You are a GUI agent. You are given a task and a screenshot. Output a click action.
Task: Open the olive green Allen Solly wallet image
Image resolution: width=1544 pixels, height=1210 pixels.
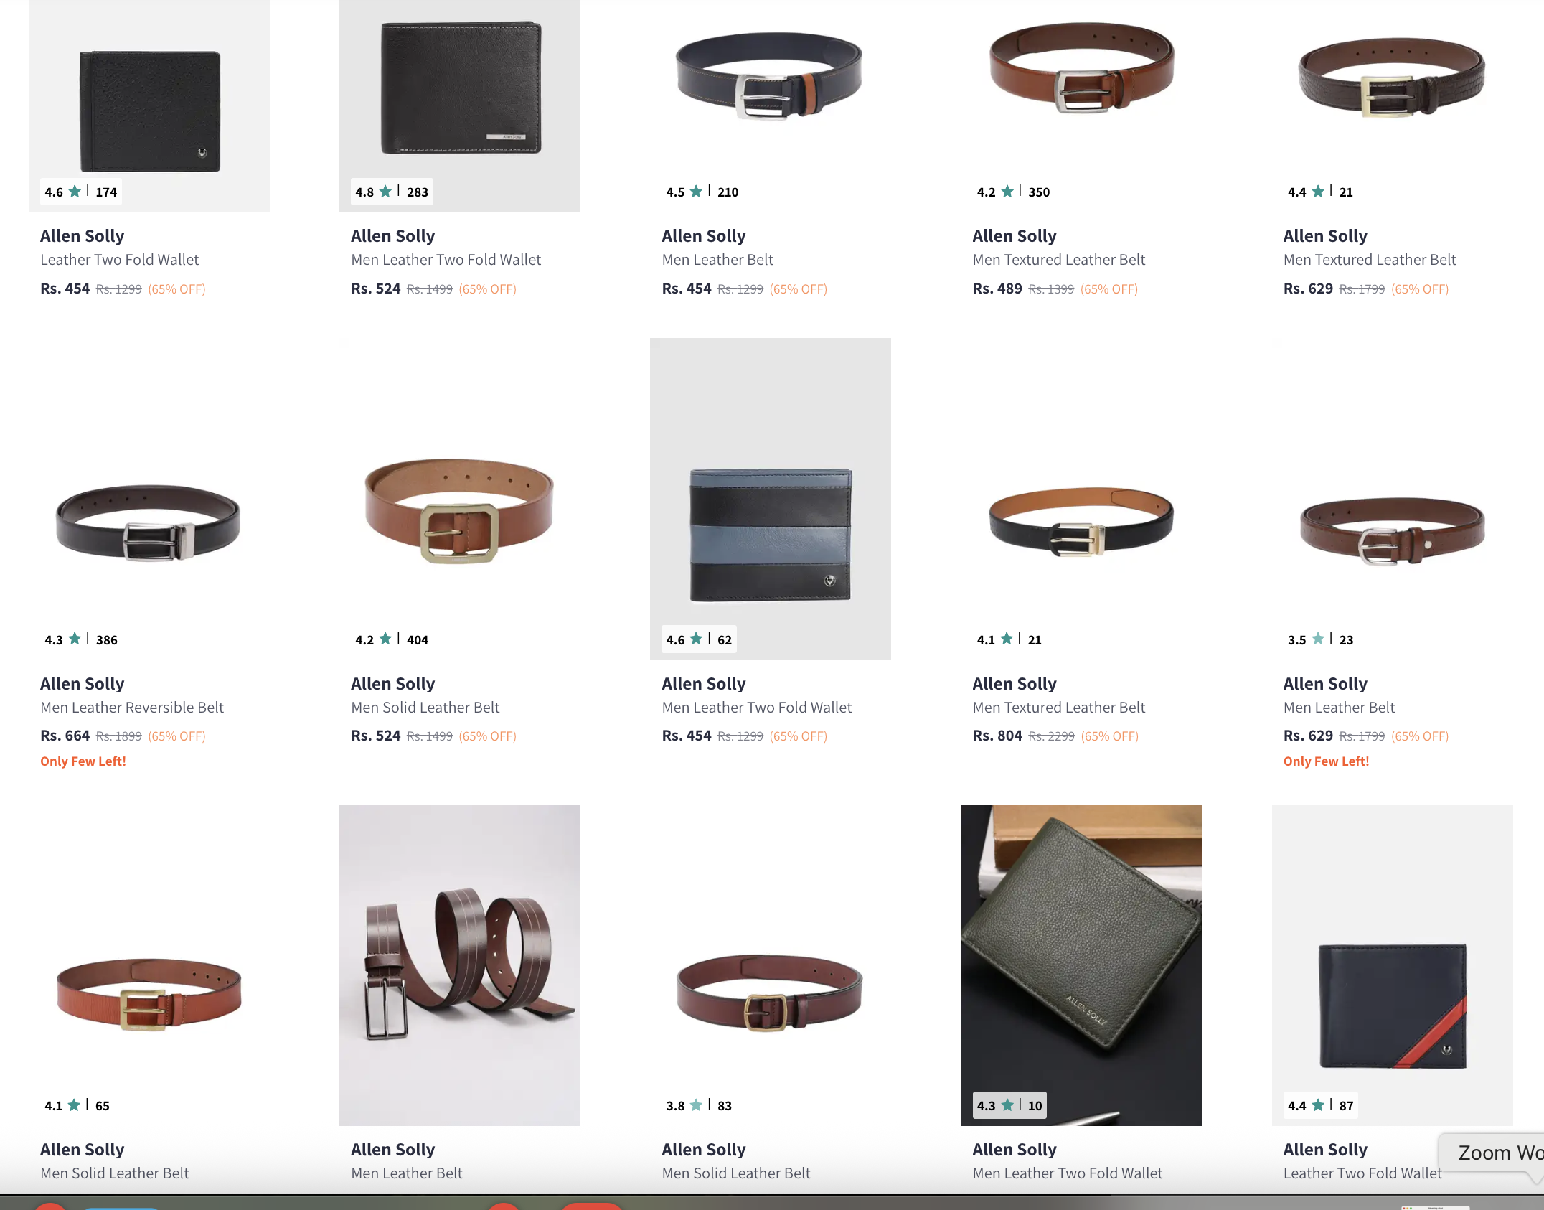(1081, 965)
